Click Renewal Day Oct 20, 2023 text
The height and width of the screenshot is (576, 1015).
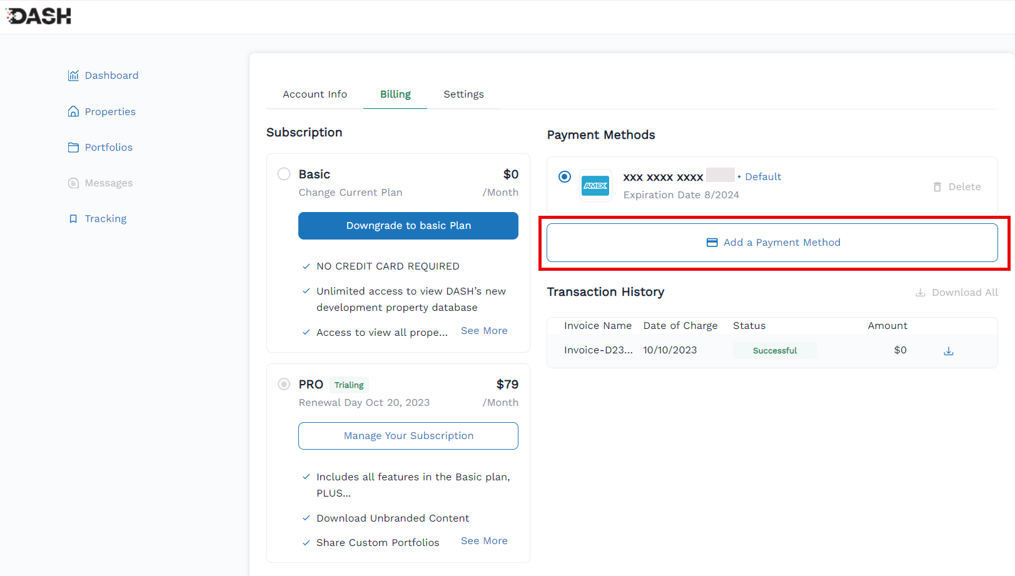tap(364, 403)
